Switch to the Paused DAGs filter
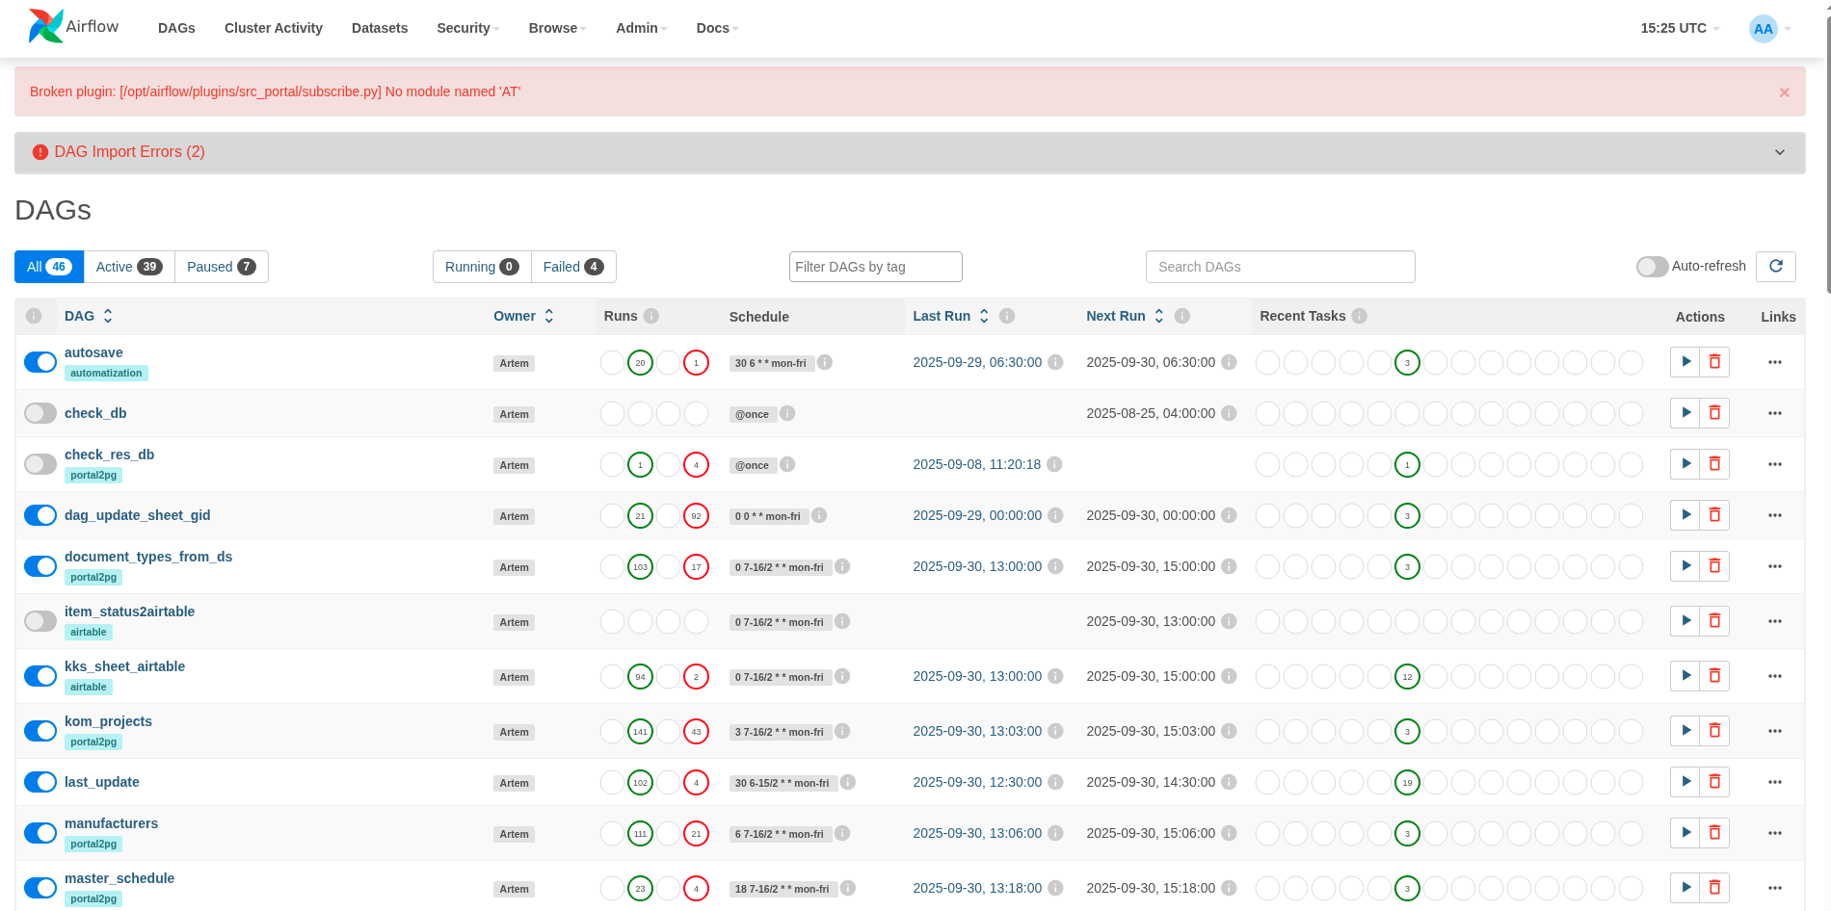 [x=221, y=267]
